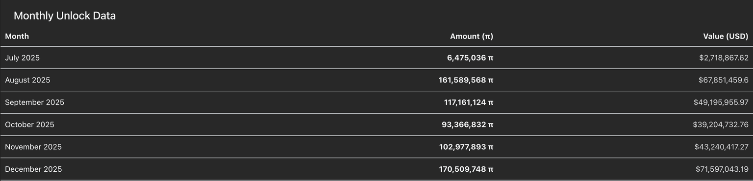
Task: Select the October 2025 row label
Action: coord(30,124)
